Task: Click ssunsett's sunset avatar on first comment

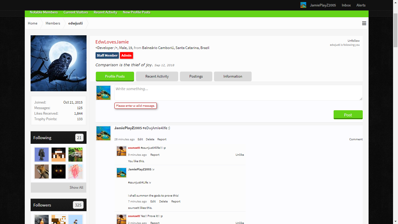Action: pos(121,151)
